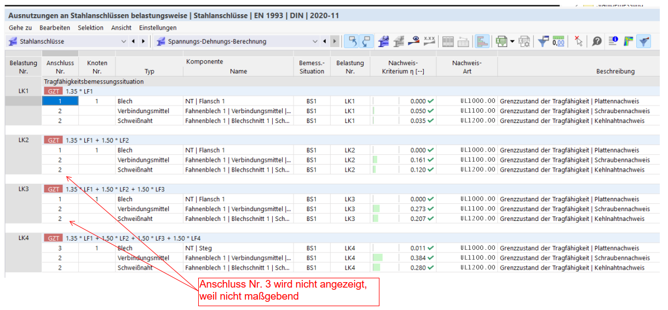Click the Excel export icon
Image resolution: width=668 pixels, height=310 pixels.
coord(500,42)
